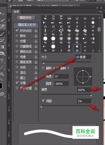Toggle lock icon for 建立
The height and width of the screenshot is (145, 105).
[36, 78]
